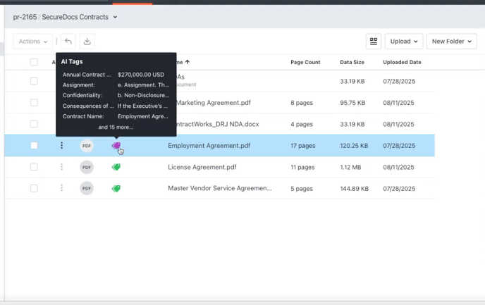Toggle the select-all header checkbox

coord(34,62)
